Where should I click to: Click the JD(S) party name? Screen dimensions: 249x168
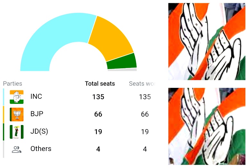coord(39,131)
